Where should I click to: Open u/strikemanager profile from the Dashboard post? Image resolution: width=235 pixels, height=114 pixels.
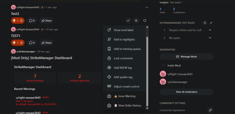(26, 51)
